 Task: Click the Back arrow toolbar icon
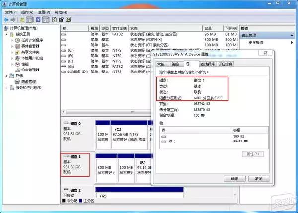pos(6,19)
